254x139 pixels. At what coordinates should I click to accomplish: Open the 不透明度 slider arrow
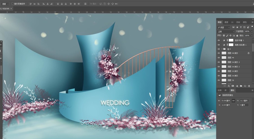[252, 32]
